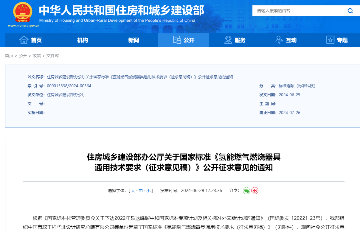Open 文件库 breadcrumb link
The width and height of the screenshot is (360, 232).
pyautogui.click(x=53, y=56)
